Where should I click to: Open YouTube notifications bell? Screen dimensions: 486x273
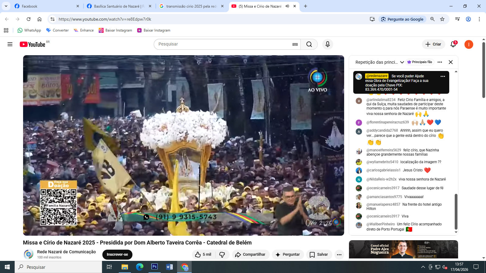point(453,44)
